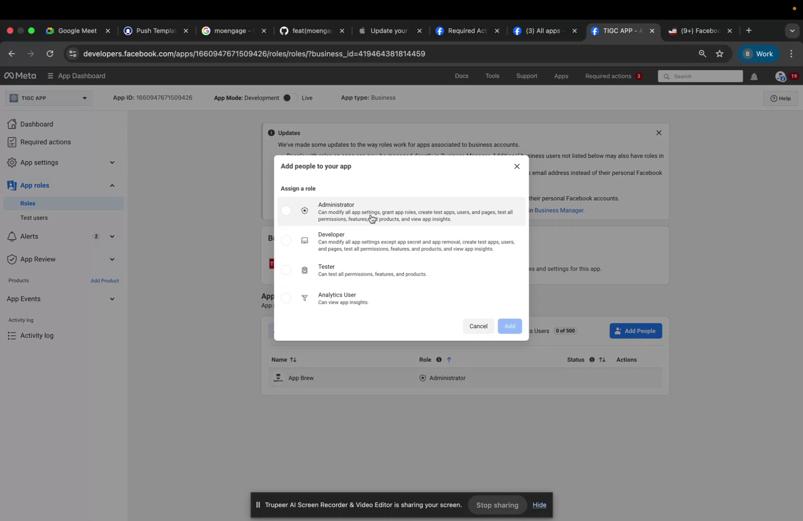The height and width of the screenshot is (521, 803).
Task: Open App settings gear icon
Action: tap(12, 162)
